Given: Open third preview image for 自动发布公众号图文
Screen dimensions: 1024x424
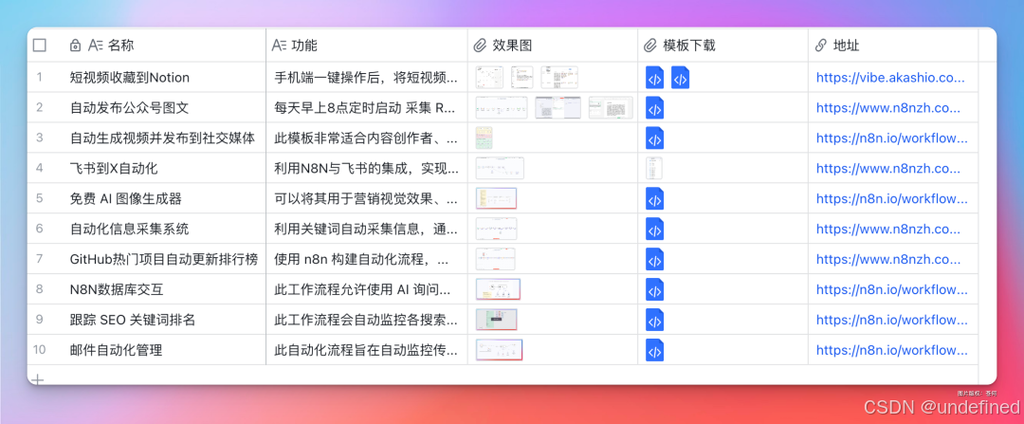Looking at the screenshot, I should pyautogui.click(x=611, y=108).
